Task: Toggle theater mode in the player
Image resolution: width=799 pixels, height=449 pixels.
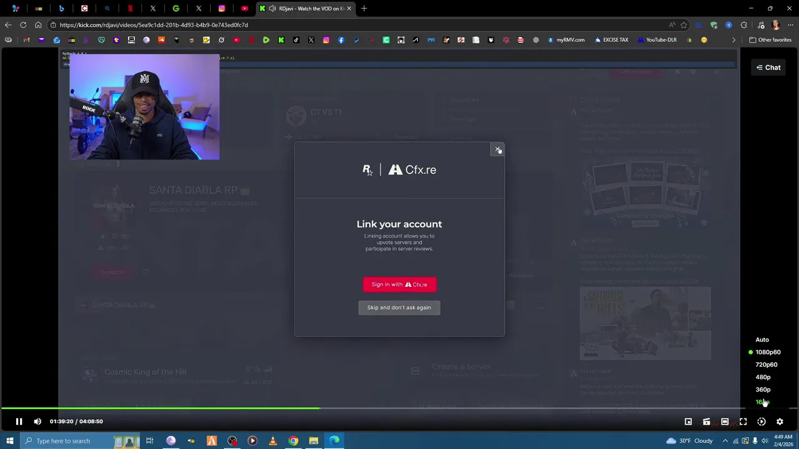Action: point(725,422)
